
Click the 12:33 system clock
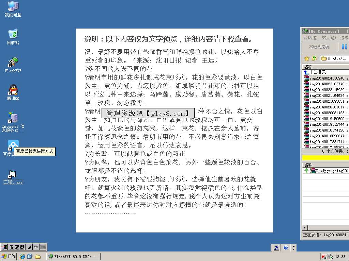click(x=340, y=257)
